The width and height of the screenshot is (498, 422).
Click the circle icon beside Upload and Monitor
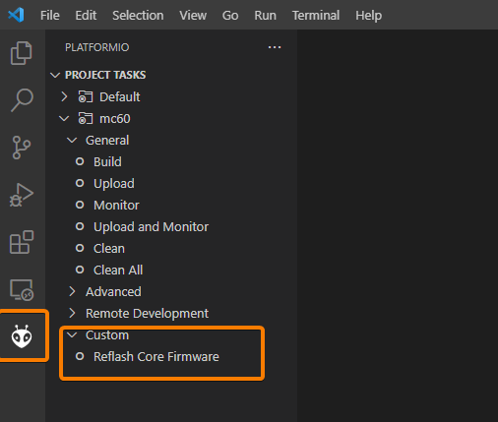click(80, 226)
